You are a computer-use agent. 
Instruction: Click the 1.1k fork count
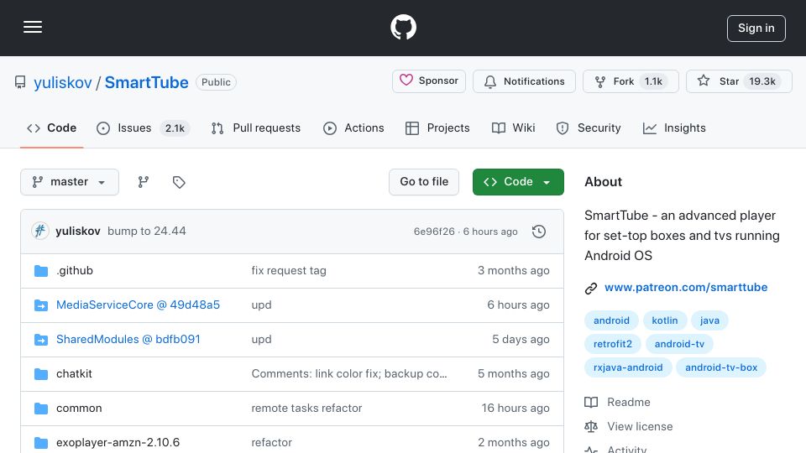coord(653,81)
